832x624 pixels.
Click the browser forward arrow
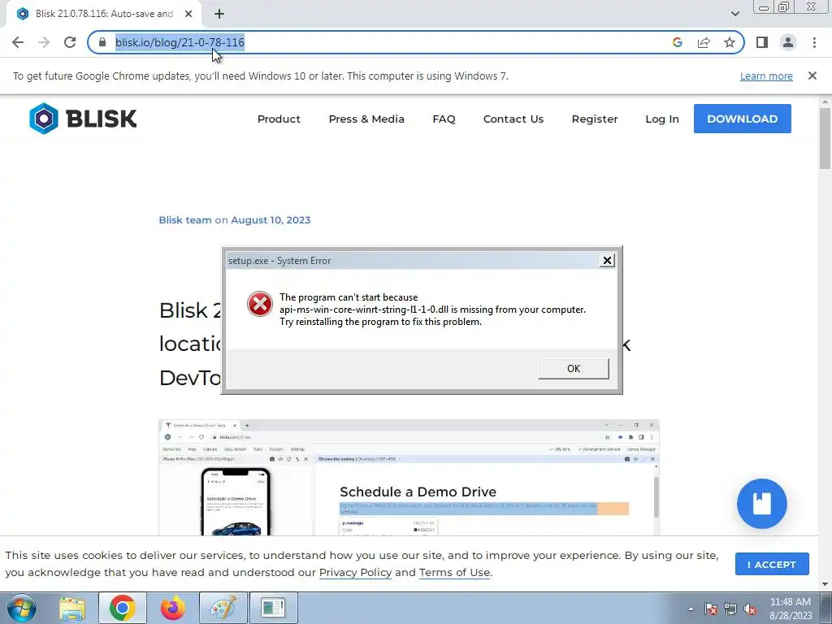point(44,42)
